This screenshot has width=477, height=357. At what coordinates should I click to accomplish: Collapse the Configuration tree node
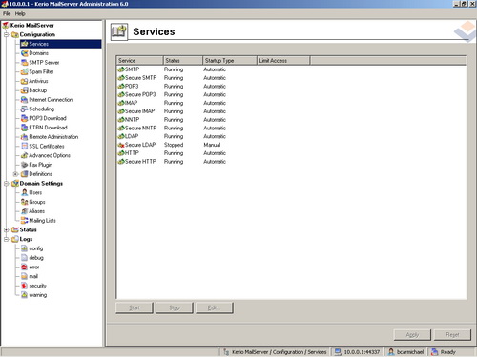6,34
